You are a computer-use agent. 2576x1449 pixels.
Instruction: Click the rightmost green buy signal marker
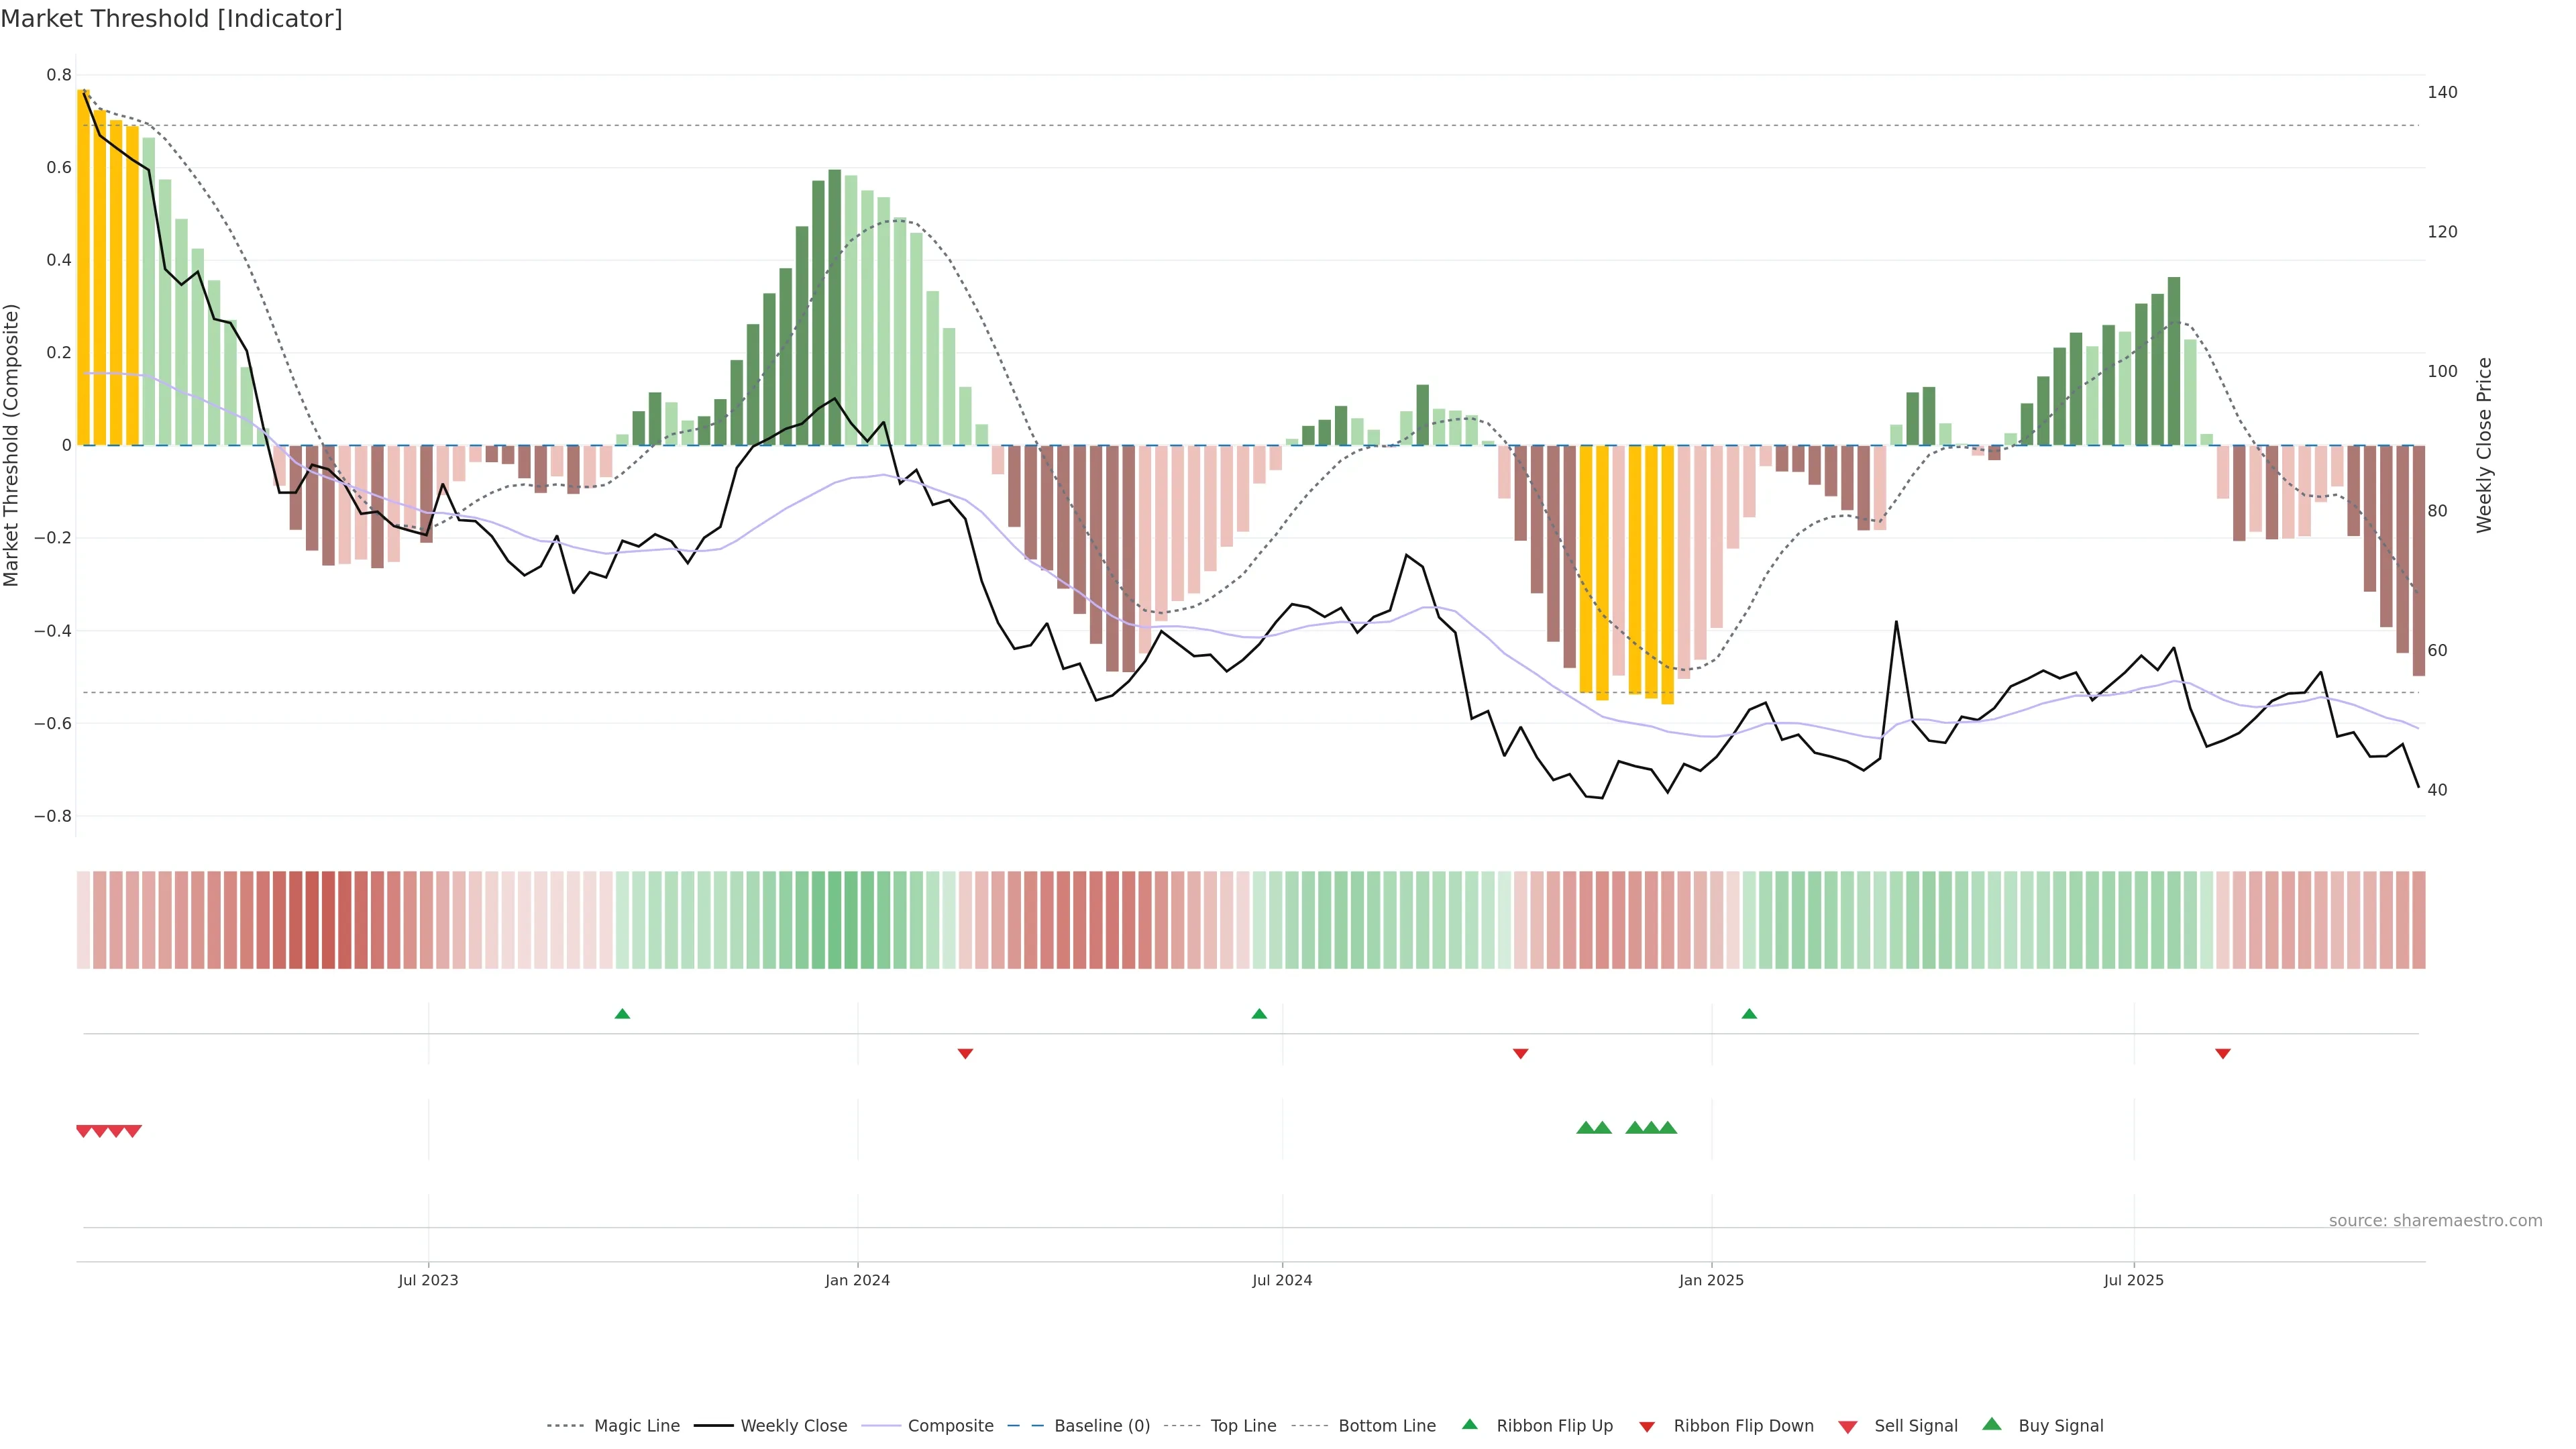point(1667,1128)
